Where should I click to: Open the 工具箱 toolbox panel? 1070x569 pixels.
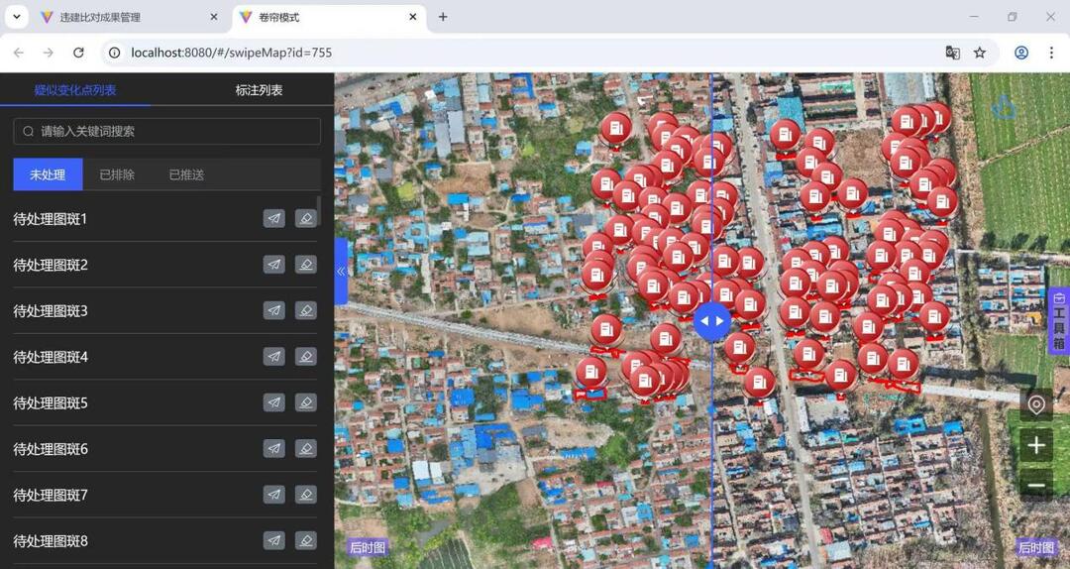[x=1058, y=321]
